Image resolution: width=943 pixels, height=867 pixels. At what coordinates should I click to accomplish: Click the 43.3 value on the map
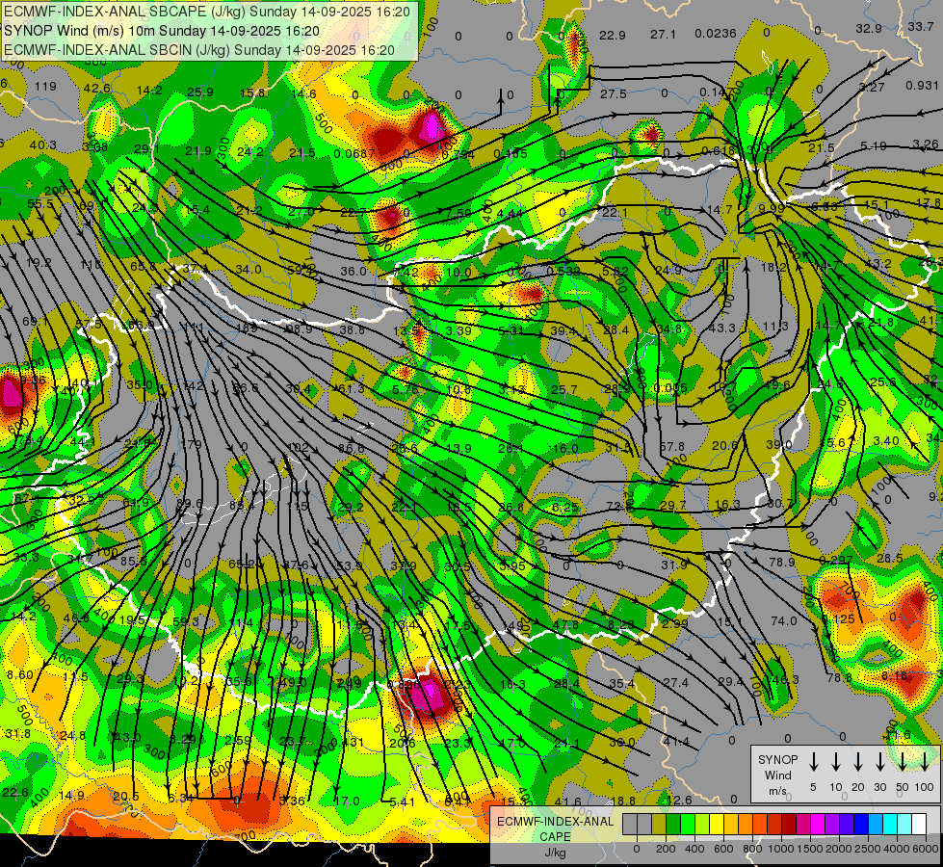click(x=721, y=328)
